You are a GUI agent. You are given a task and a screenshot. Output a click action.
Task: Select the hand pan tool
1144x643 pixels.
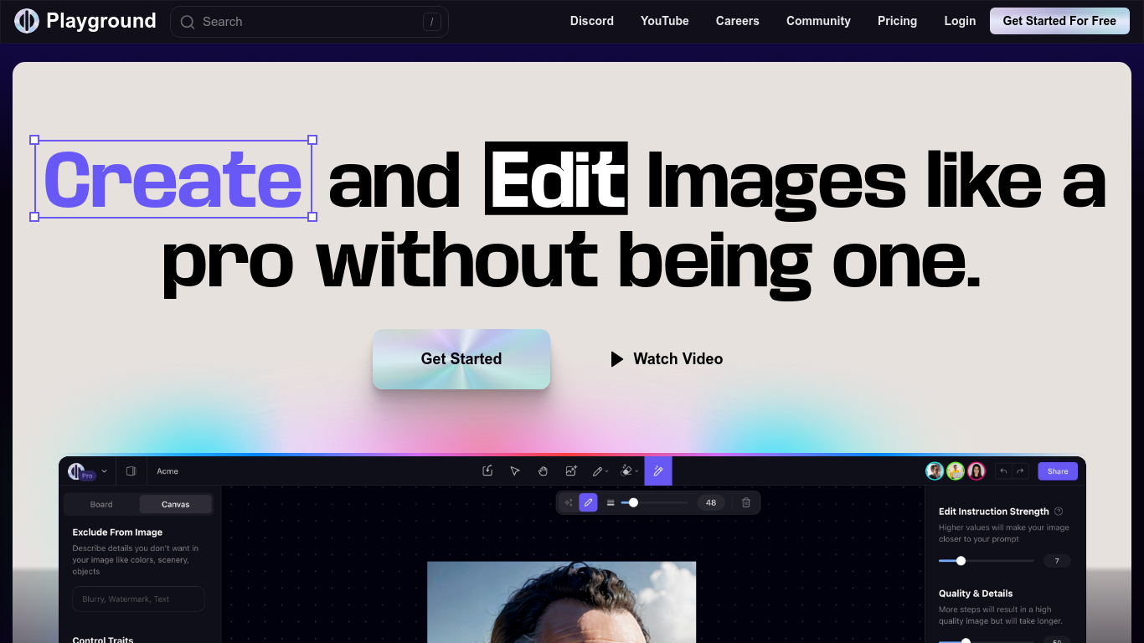pyautogui.click(x=543, y=471)
